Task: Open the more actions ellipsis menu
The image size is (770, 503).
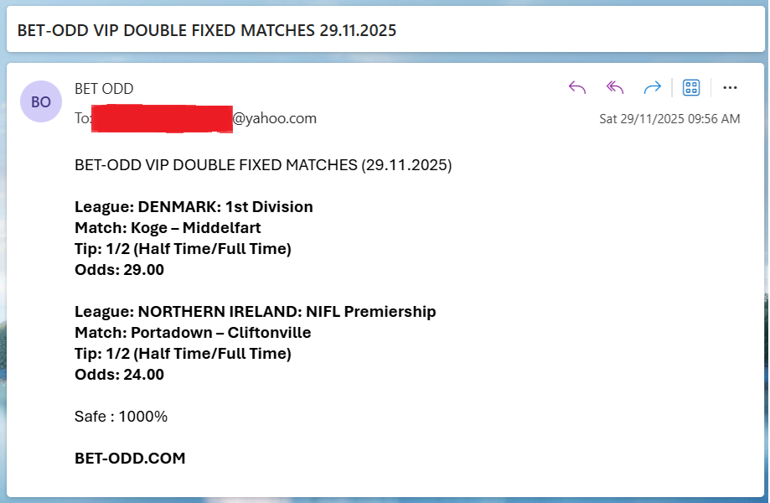Action: tap(730, 86)
